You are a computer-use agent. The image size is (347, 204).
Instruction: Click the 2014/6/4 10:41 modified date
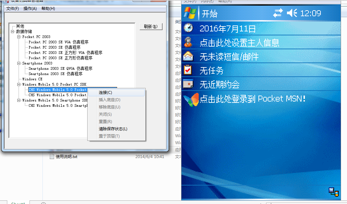pyautogui.click(x=150, y=157)
